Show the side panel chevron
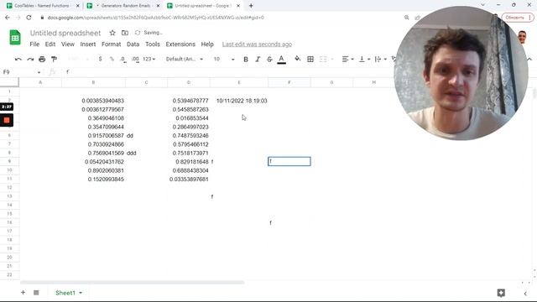The height and width of the screenshot is (302, 537). (525, 293)
